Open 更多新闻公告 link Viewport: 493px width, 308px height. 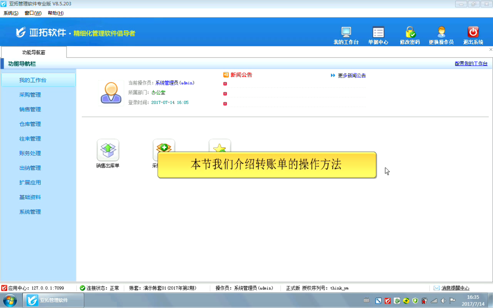click(x=352, y=76)
